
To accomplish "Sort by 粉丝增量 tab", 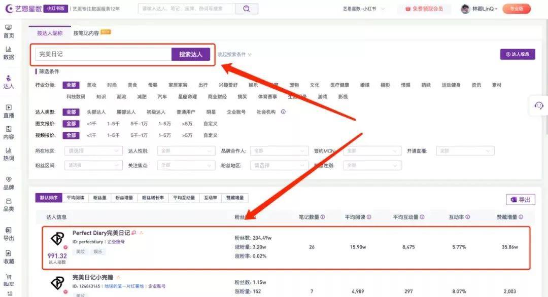I will point(124,198).
